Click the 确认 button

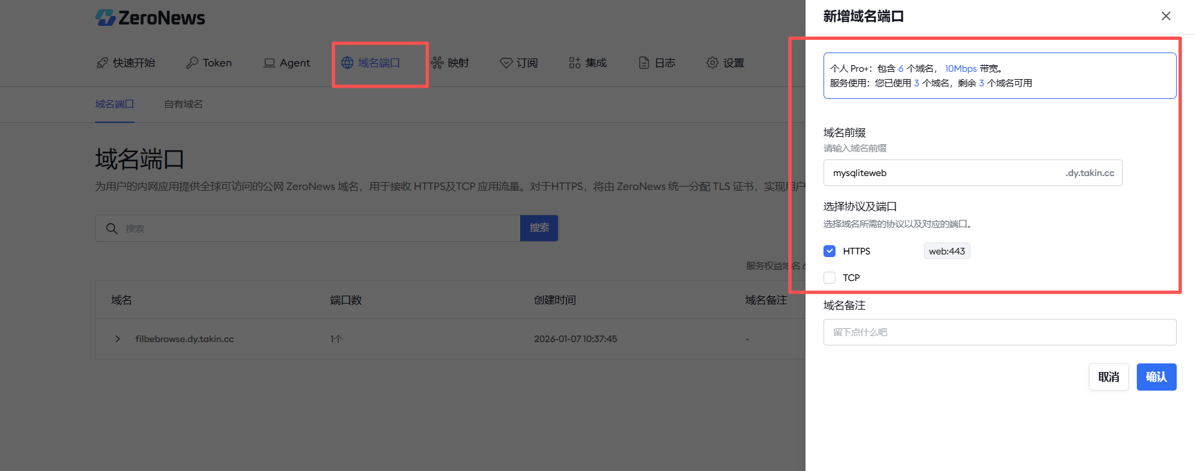[x=1156, y=377]
